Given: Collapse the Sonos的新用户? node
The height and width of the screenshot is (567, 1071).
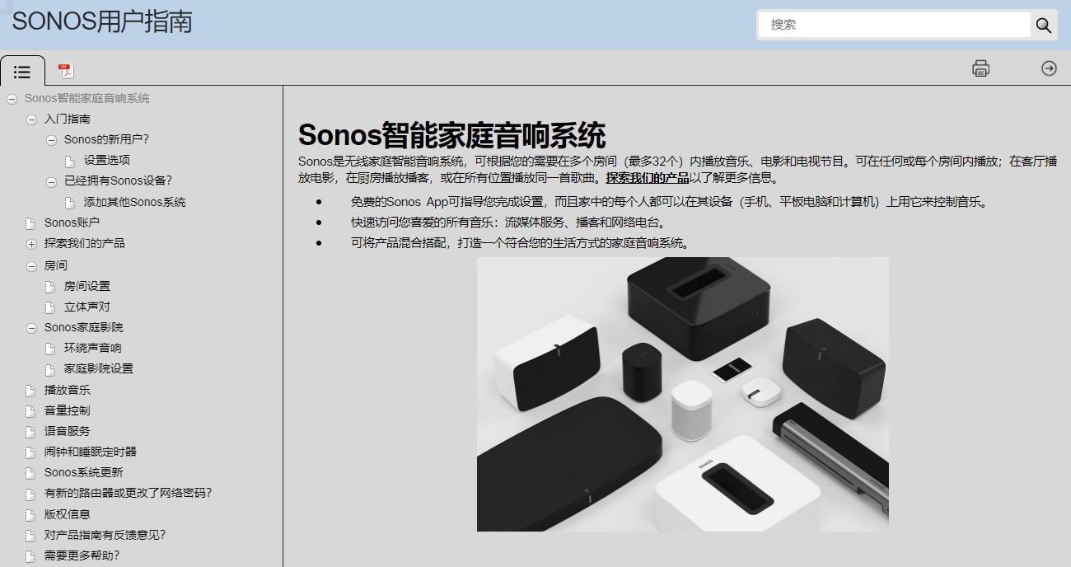Looking at the screenshot, I should click(x=49, y=139).
